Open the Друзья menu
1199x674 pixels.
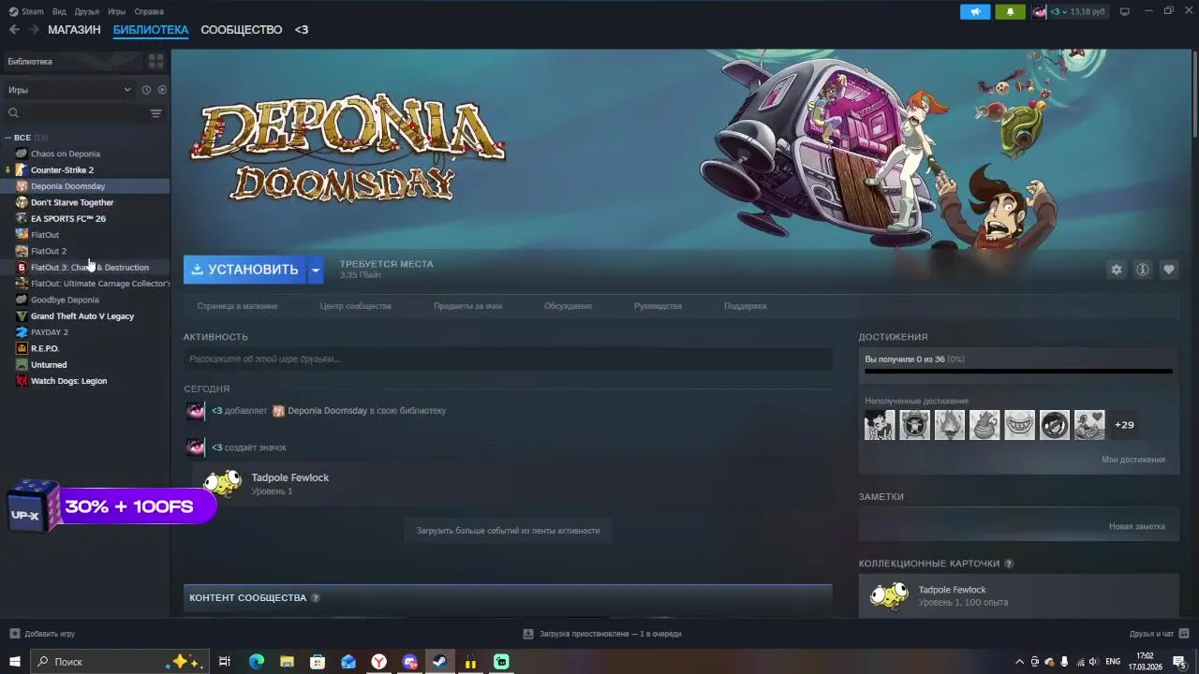pos(86,12)
